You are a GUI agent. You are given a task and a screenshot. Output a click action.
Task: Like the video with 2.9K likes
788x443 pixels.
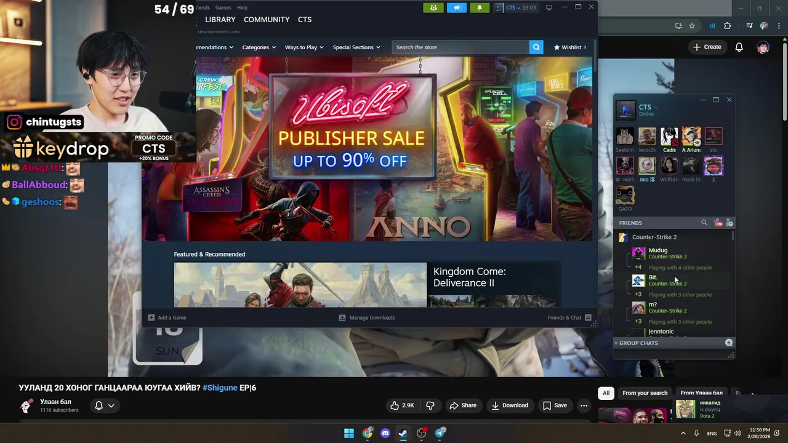coord(402,405)
